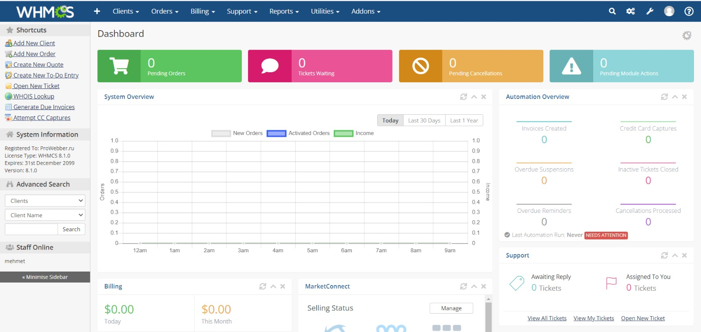The height and width of the screenshot is (332, 701).
Task: Click the Advanced Search text input field
Action: (x=31, y=229)
